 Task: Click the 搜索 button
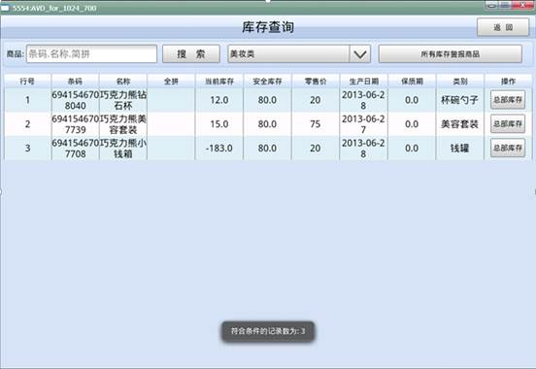tap(191, 54)
